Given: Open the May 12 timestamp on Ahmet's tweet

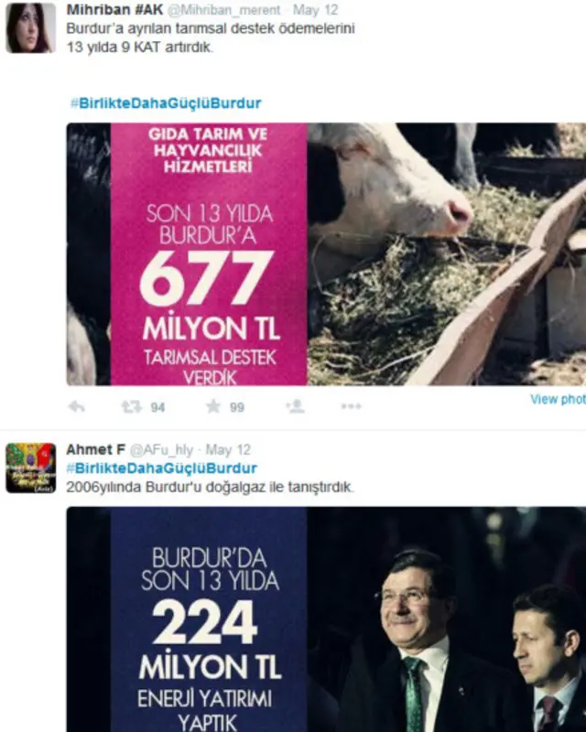Looking at the screenshot, I should [228, 449].
